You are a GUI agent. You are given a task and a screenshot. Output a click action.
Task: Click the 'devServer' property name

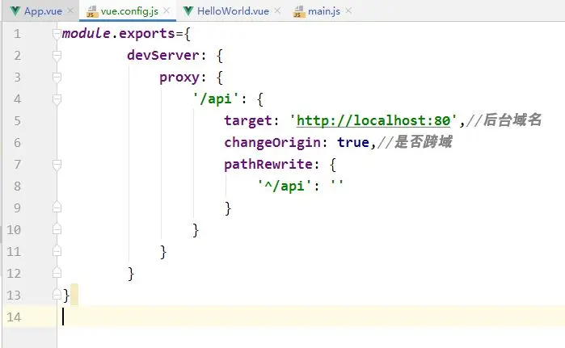click(x=163, y=56)
